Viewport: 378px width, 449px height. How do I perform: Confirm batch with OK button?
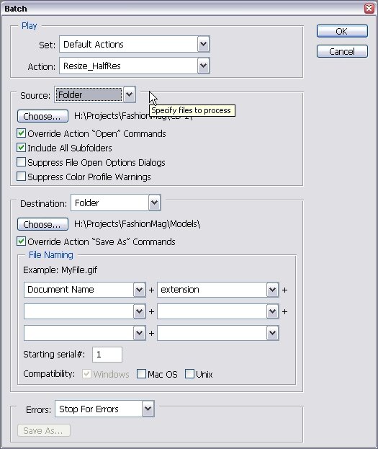click(342, 31)
